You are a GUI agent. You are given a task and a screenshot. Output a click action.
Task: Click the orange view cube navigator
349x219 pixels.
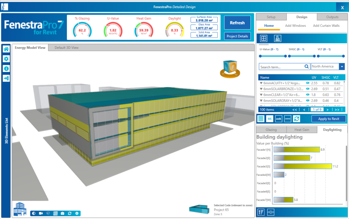click(x=230, y=69)
